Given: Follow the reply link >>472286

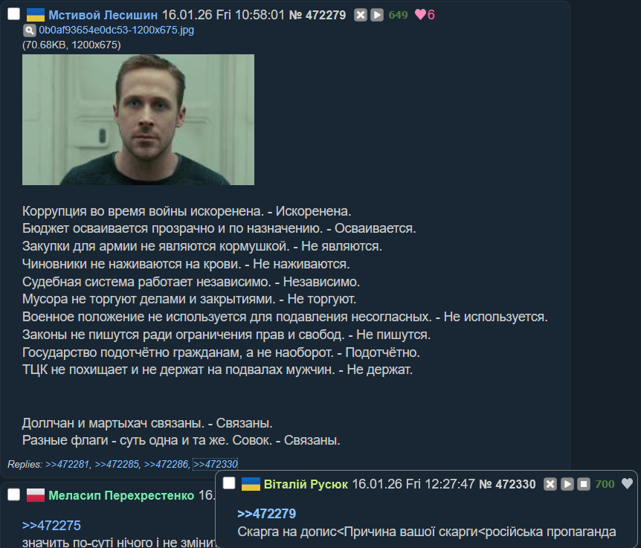Looking at the screenshot, I should click(x=166, y=464).
